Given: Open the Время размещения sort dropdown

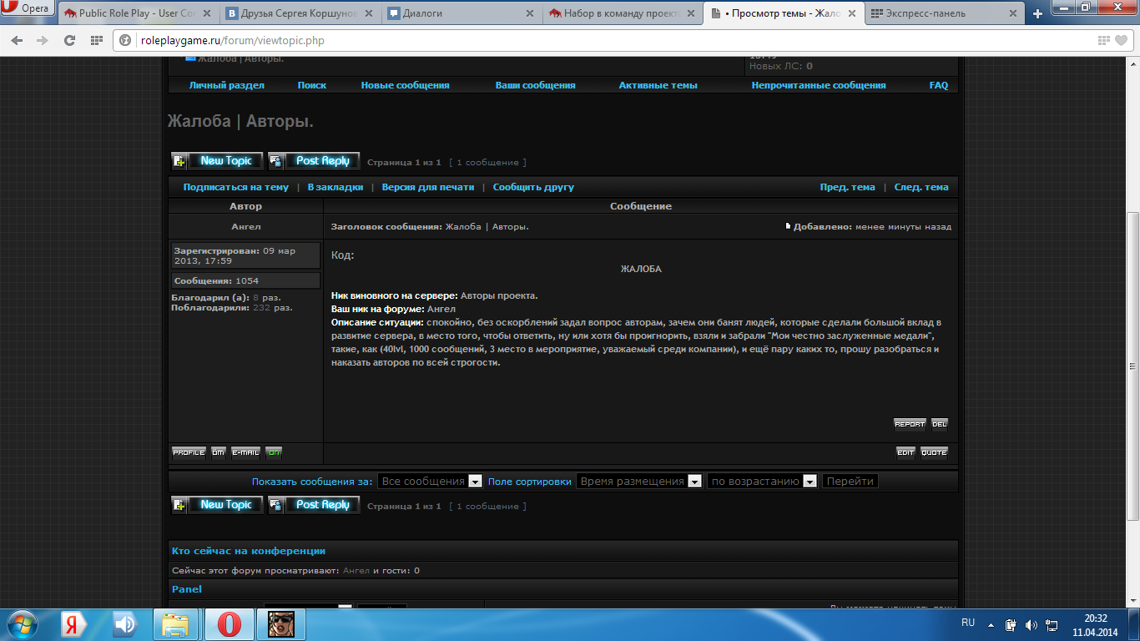Looking at the screenshot, I should [639, 481].
